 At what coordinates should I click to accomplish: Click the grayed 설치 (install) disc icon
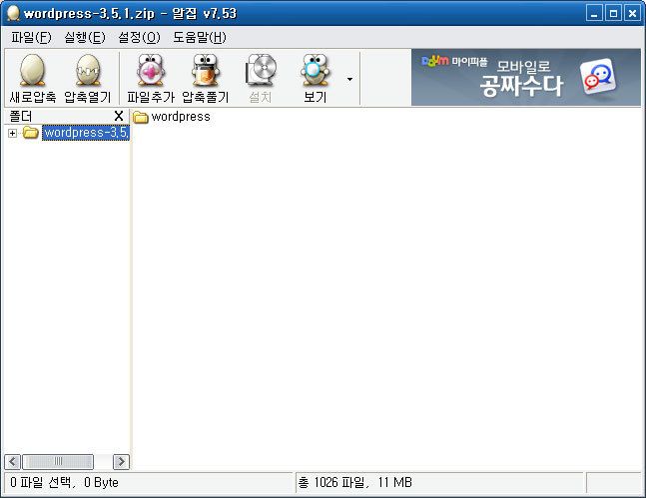260,70
